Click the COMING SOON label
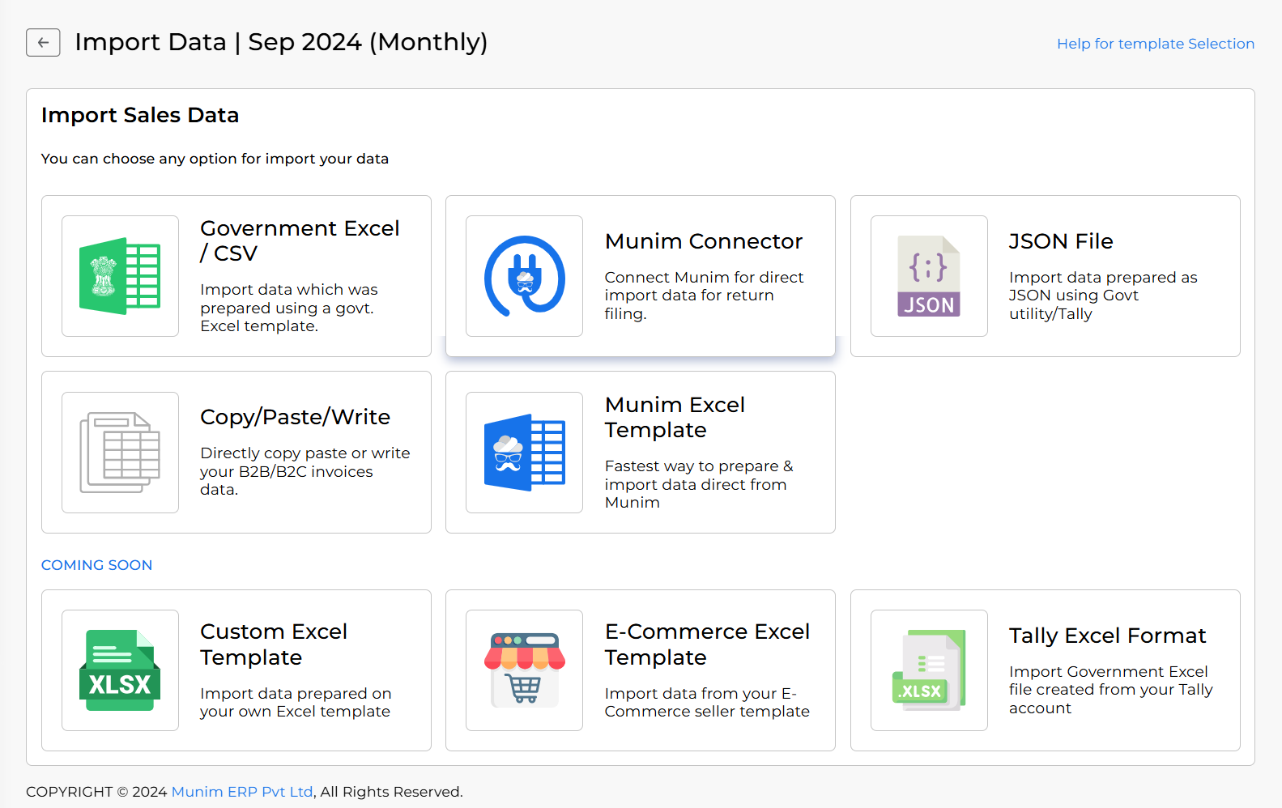1282x808 pixels. tap(96, 565)
